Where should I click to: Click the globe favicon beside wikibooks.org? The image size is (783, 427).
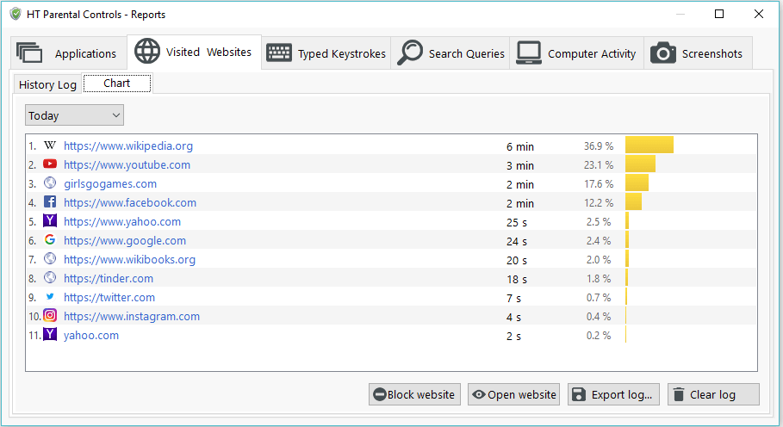[x=50, y=258]
